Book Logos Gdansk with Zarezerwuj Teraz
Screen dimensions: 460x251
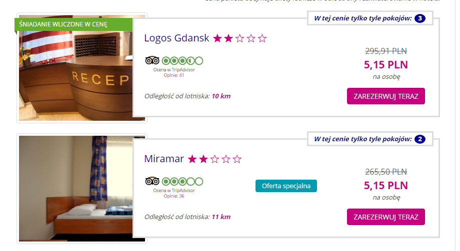[x=386, y=96]
